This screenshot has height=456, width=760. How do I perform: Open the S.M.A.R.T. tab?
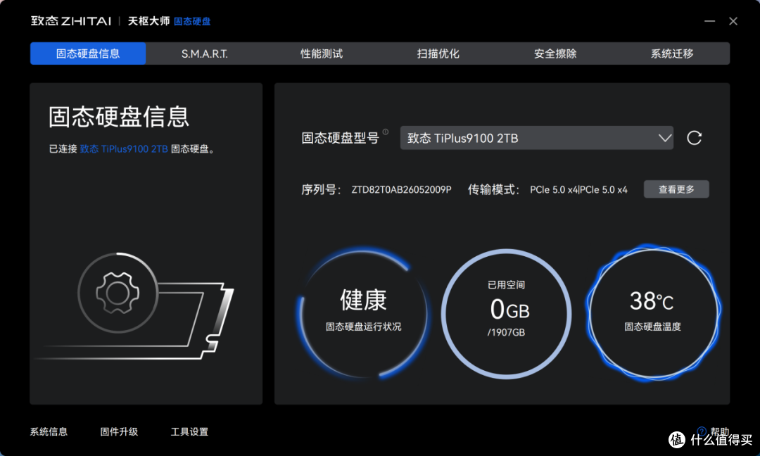(205, 53)
